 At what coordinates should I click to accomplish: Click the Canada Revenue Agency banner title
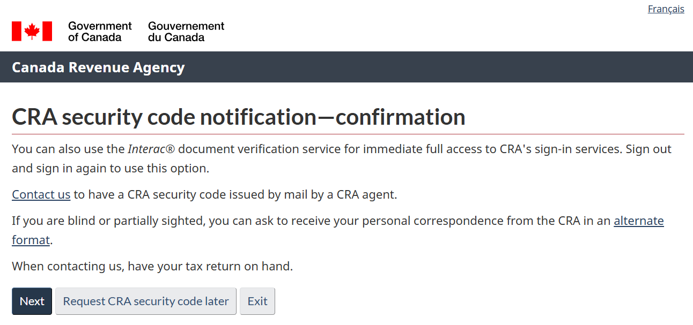pyautogui.click(x=98, y=67)
